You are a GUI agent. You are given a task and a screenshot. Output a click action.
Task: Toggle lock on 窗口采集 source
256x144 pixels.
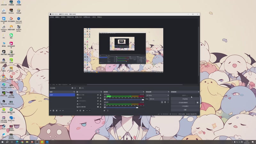tap(100, 95)
